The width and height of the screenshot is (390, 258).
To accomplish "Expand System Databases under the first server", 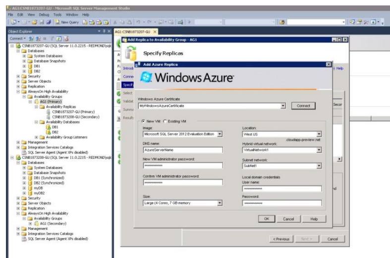I will pos(24,56).
